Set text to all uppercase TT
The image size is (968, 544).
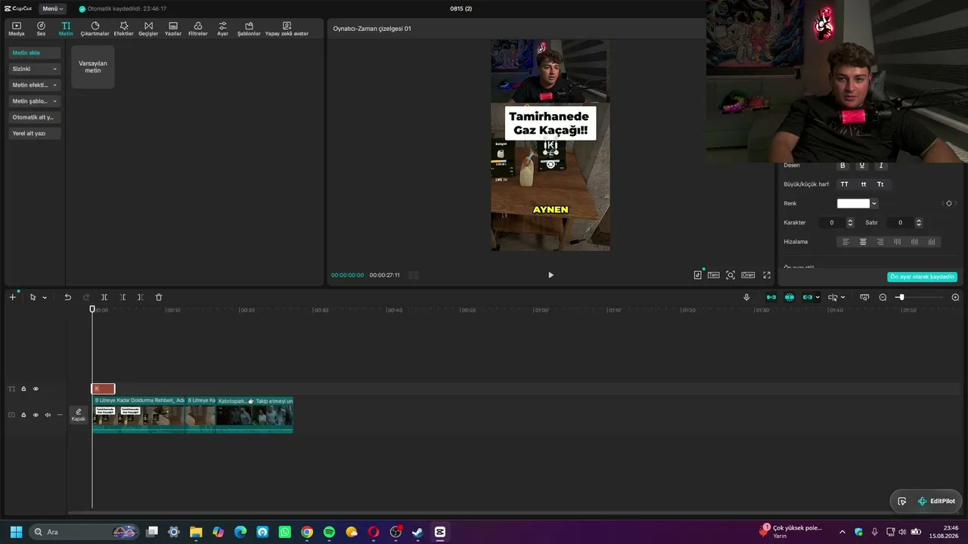pos(845,184)
